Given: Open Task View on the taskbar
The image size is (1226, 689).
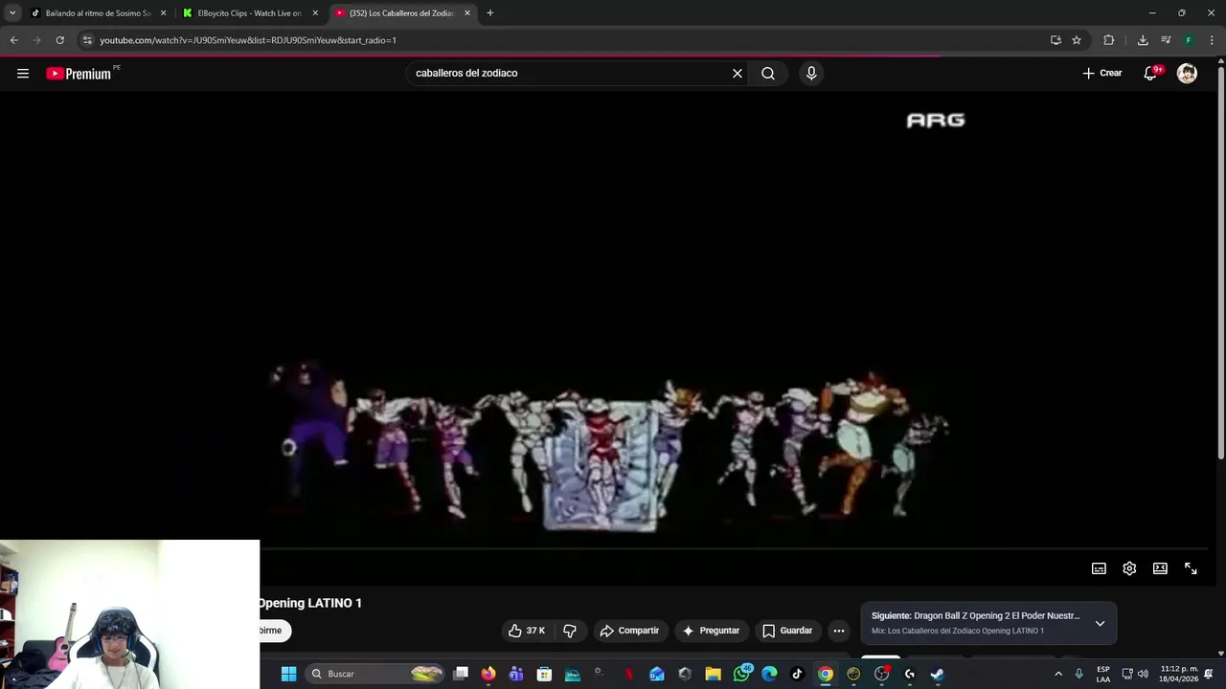Looking at the screenshot, I should coord(461,674).
